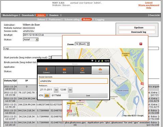This screenshot has height=127, width=163.
Task: Switch to the Logging submenu
Action: 100,19
